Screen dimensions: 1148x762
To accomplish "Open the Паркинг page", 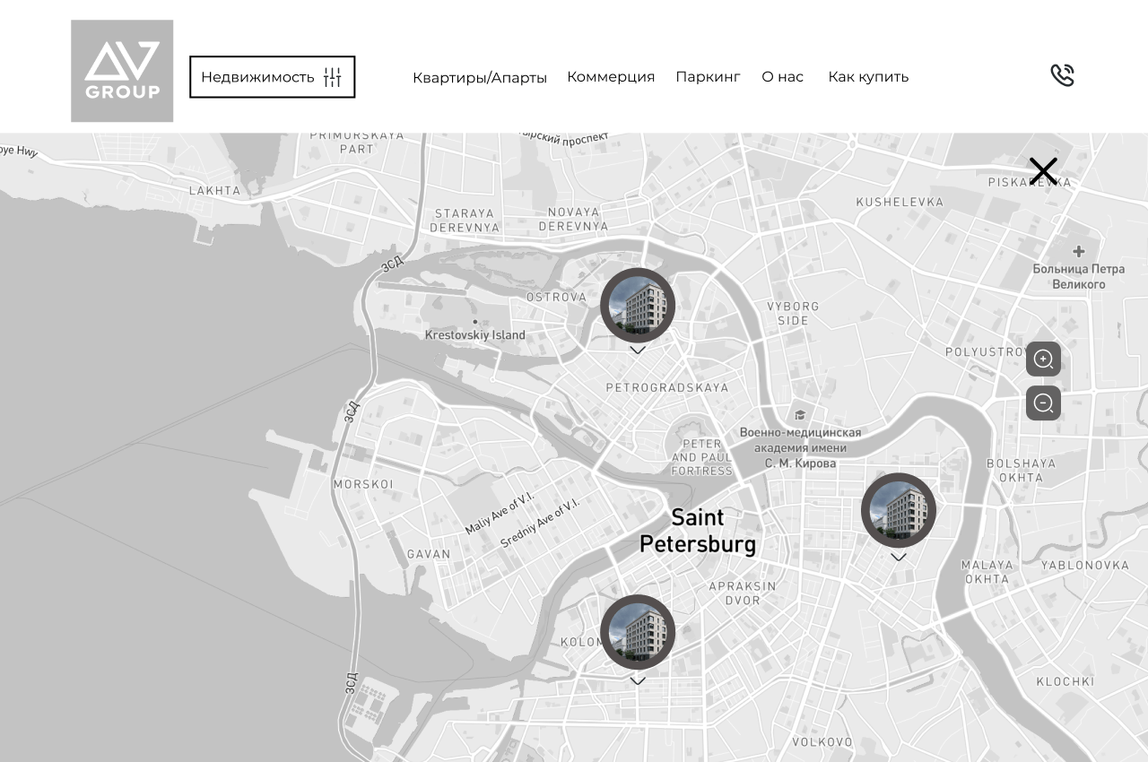I will pyautogui.click(x=708, y=77).
